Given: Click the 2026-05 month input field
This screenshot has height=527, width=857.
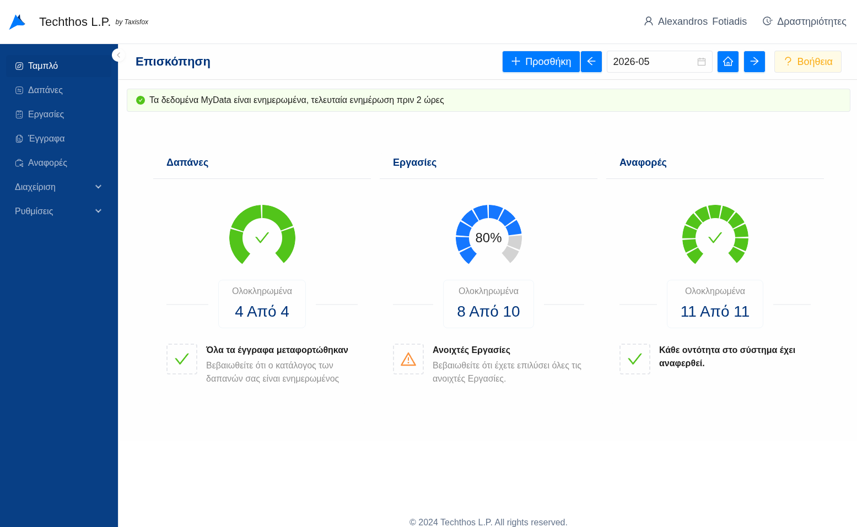Looking at the screenshot, I should 660,62.
